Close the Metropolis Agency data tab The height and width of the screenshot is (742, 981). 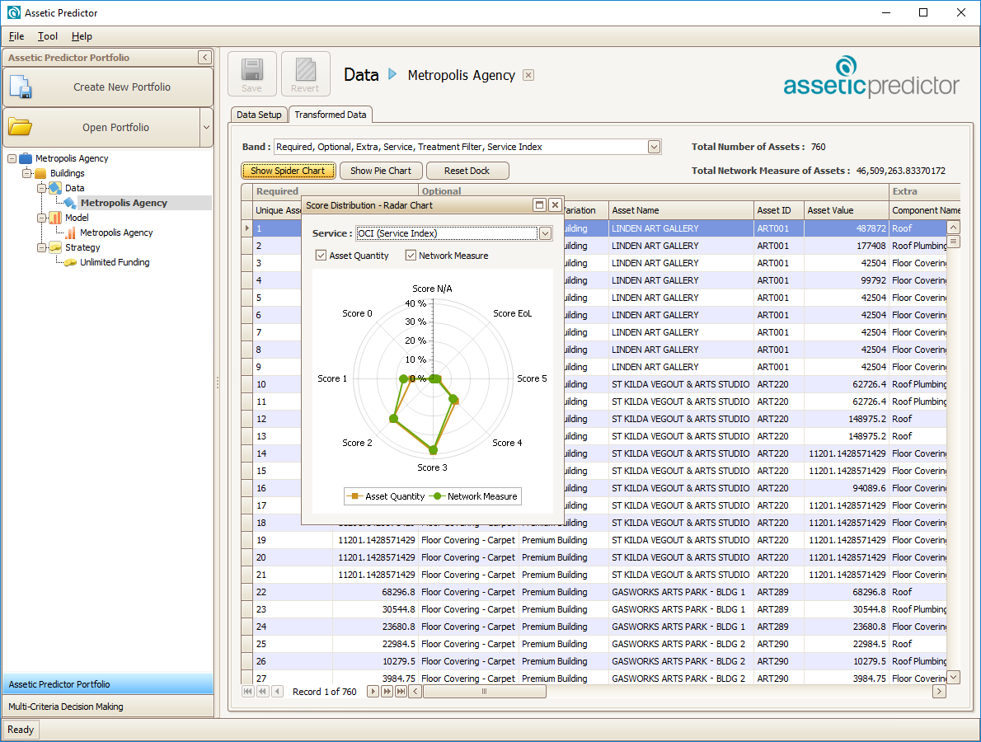click(x=528, y=75)
